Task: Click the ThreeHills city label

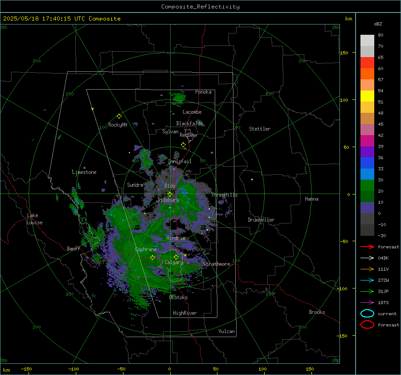Action: click(x=224, y=195)
